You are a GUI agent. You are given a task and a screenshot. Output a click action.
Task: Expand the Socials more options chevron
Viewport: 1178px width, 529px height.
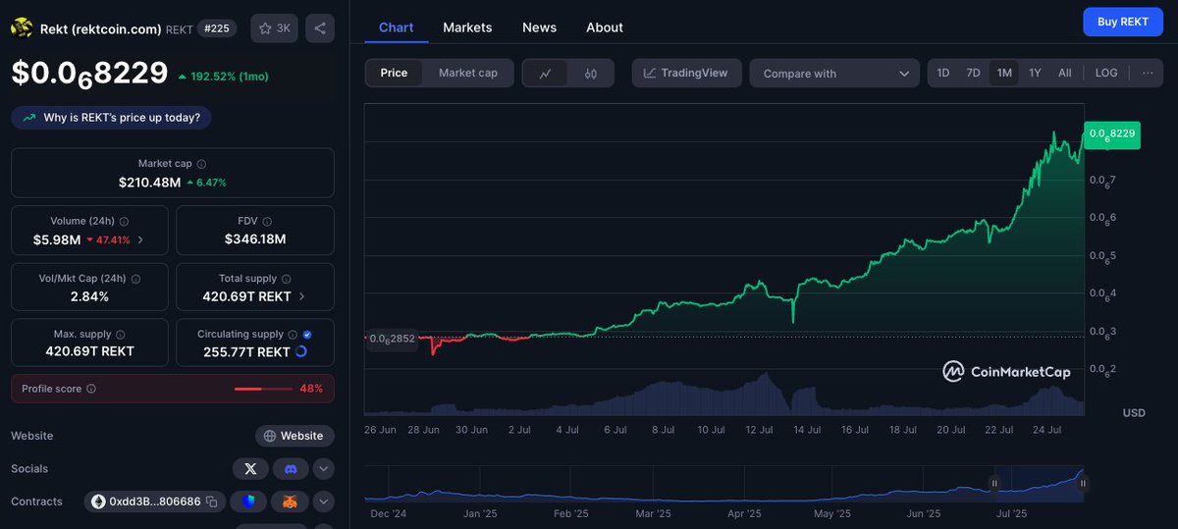tap(324, 469)
